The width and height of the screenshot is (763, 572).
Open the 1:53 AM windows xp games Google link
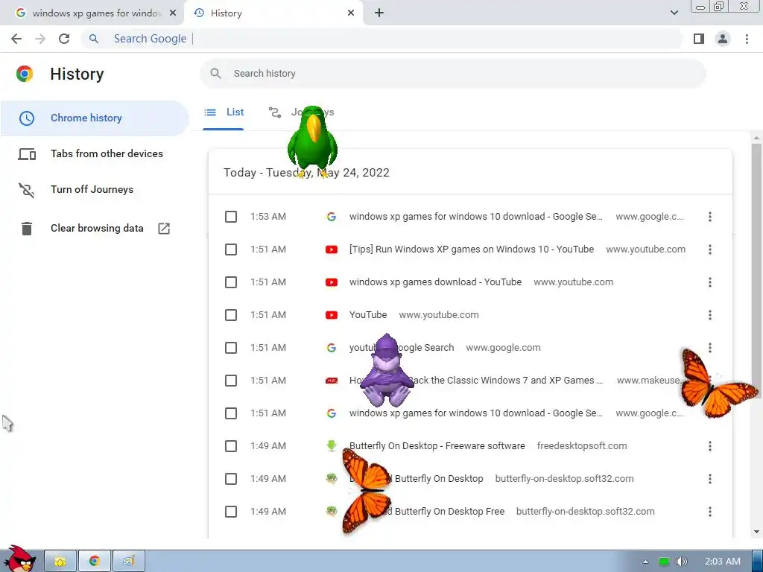coord(476,217)
